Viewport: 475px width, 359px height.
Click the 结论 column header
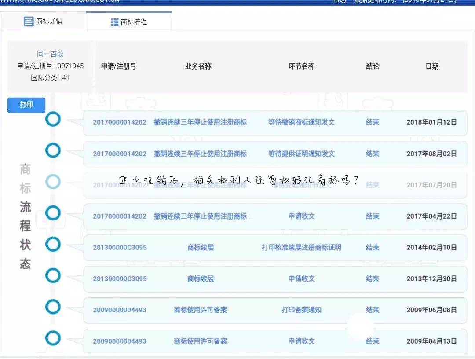click(x=373, y=66)
